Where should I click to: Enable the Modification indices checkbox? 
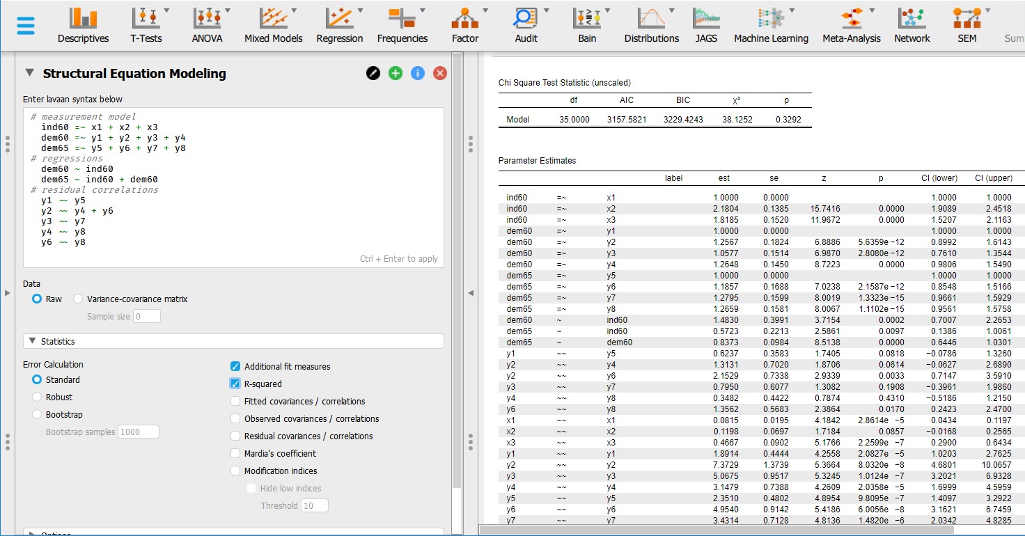(235, 470)
